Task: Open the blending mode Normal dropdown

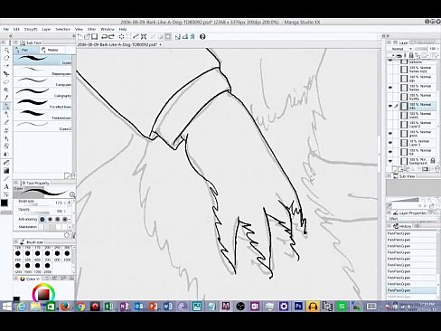Action: [x=400, y=49]
